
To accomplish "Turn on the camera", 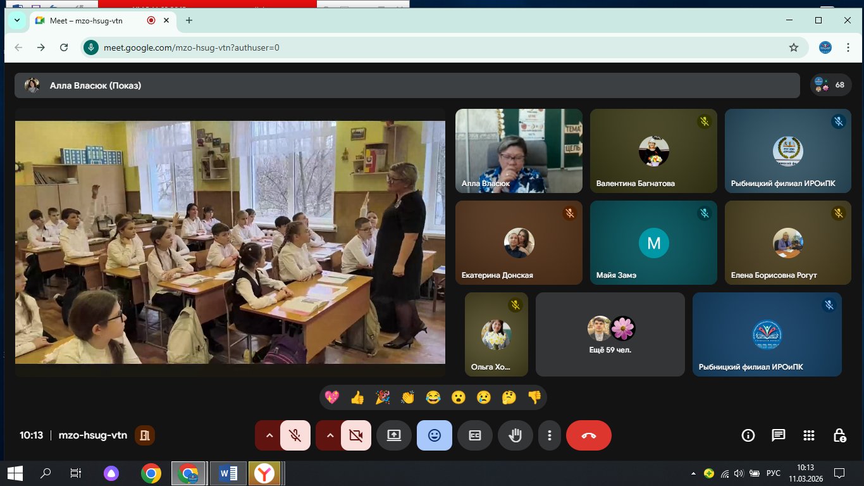I will [x=355, y=435].
